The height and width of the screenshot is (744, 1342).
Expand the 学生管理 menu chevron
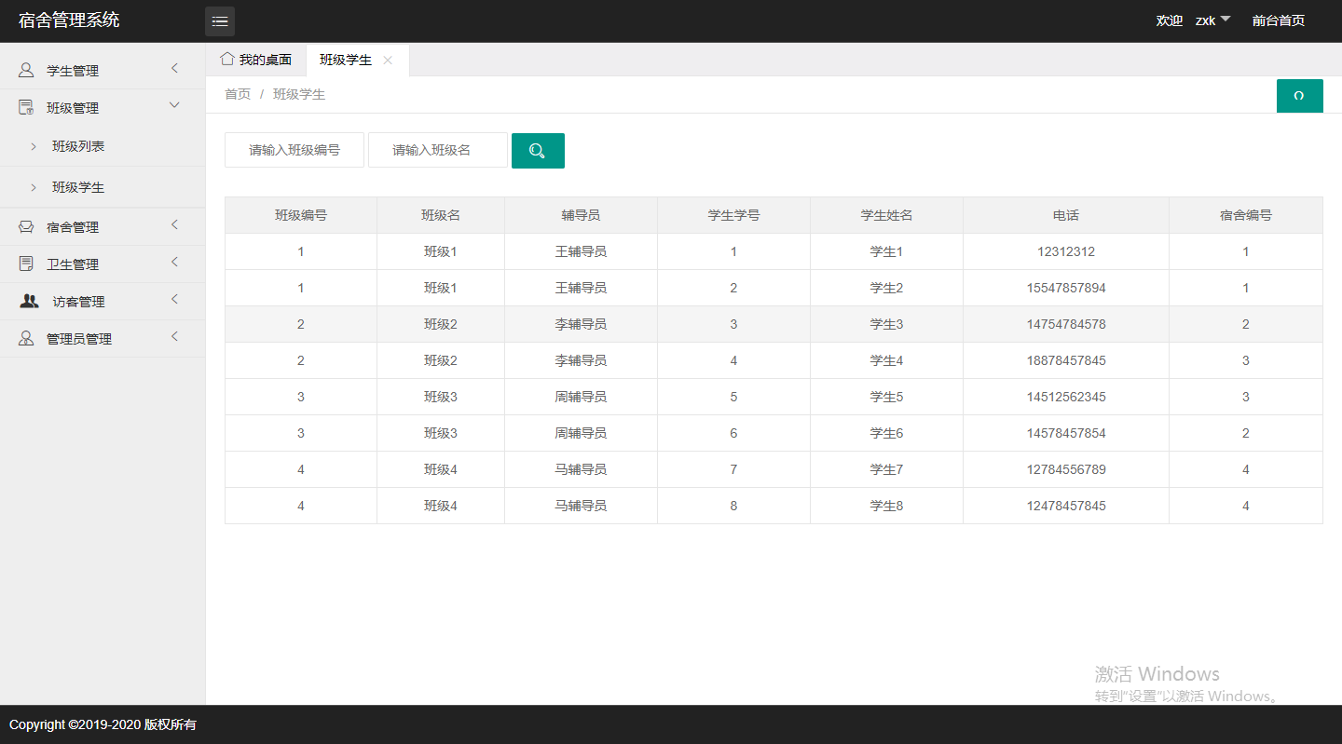174,68
